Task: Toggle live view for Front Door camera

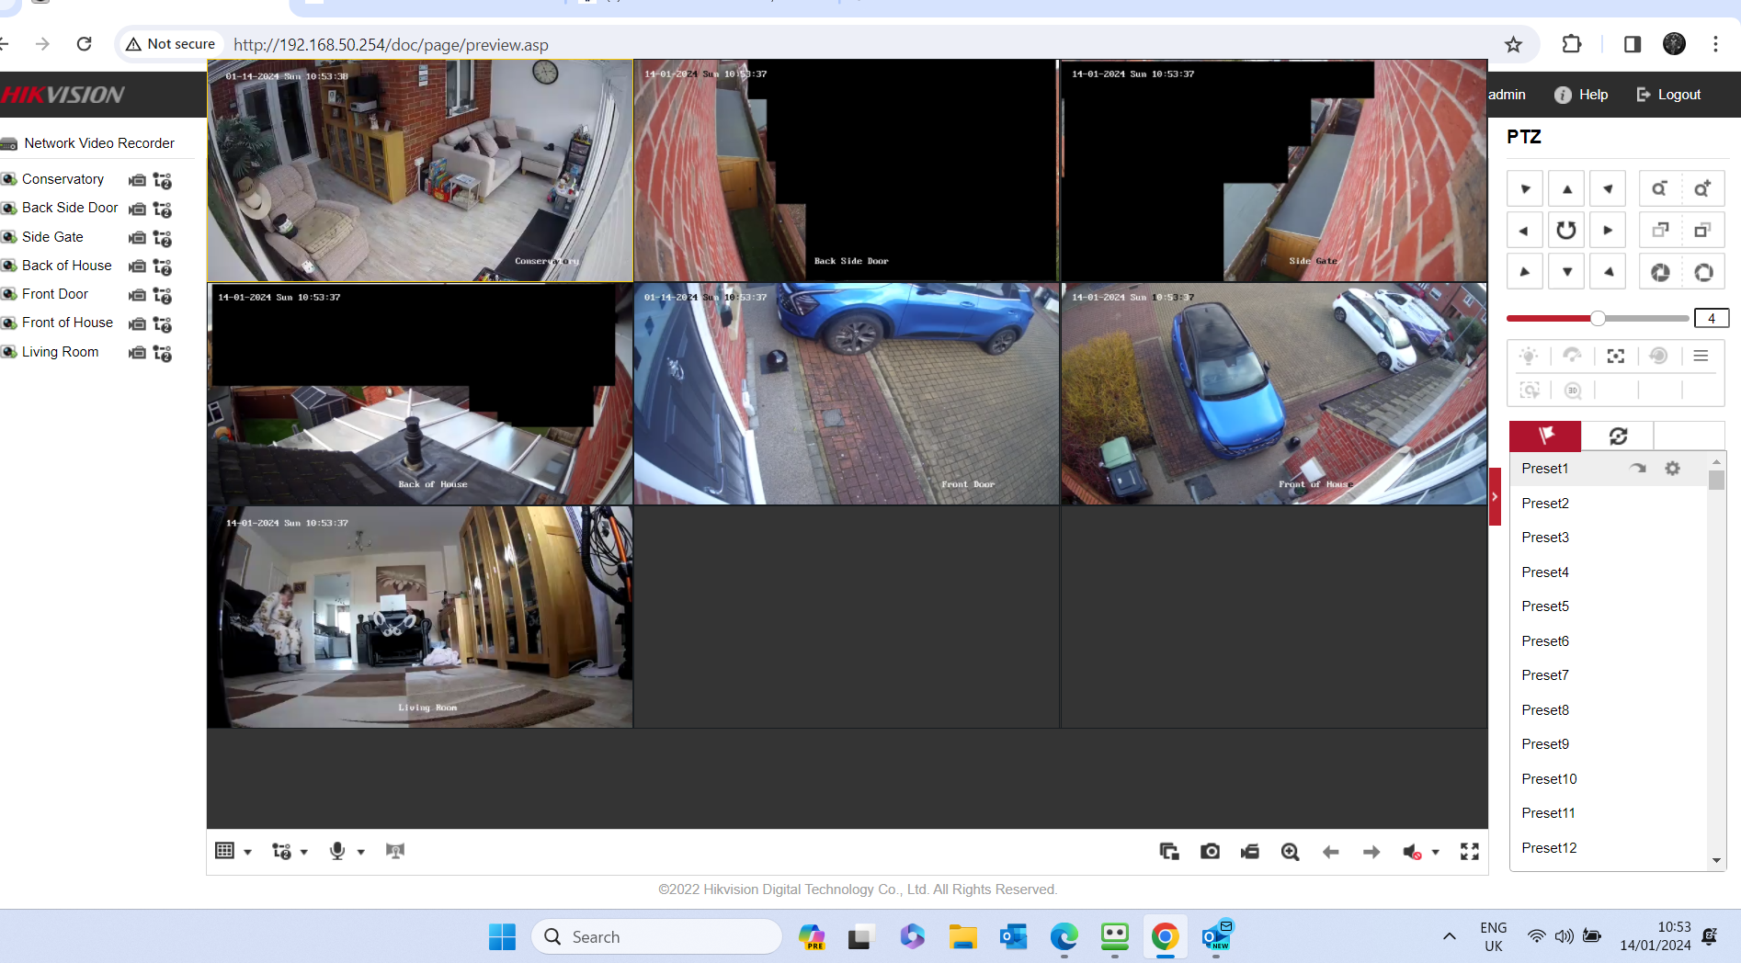Action: point(9,294)
